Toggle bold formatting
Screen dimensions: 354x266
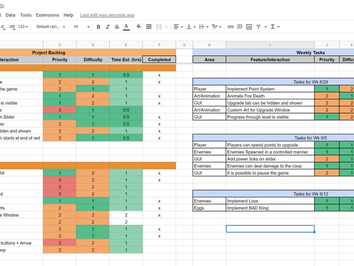point(98,27)
